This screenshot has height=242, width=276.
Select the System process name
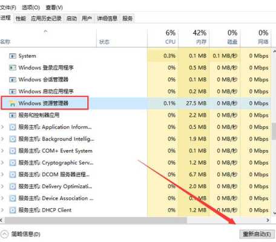(27, 56)
